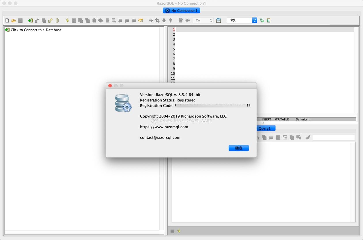363x240 pixels.
Task: Click the two-way swap arrows toolbar icon
Action: click(x=157, y=20)
